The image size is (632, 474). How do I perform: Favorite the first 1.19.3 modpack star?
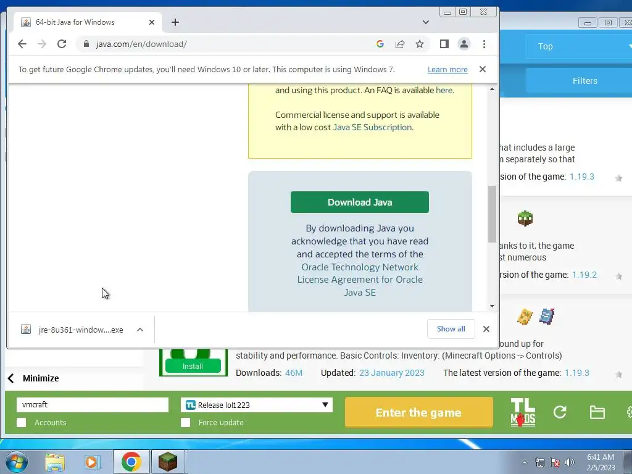click(618, 178)
